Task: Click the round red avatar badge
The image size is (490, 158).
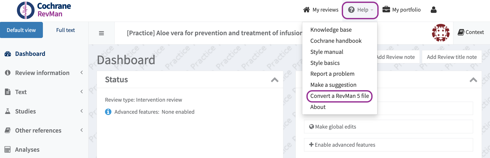Action: pos(441,33)
